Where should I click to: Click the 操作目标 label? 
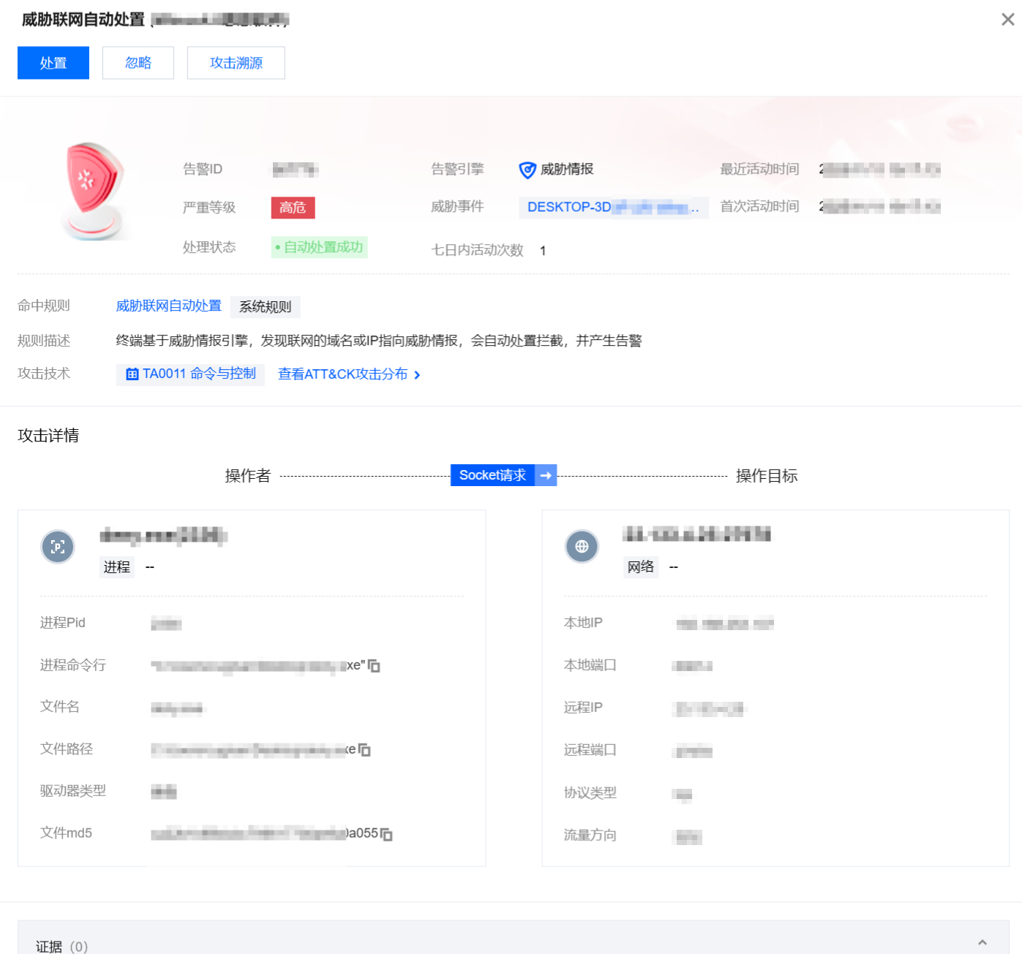point(767,476)
